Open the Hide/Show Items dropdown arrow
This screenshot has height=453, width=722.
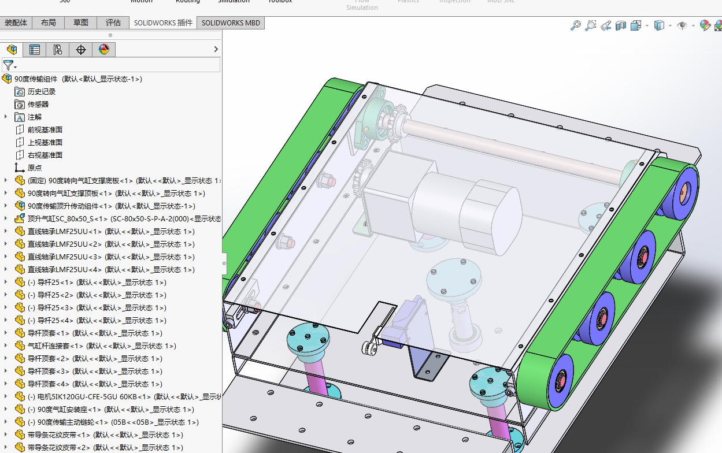(693, 25)
